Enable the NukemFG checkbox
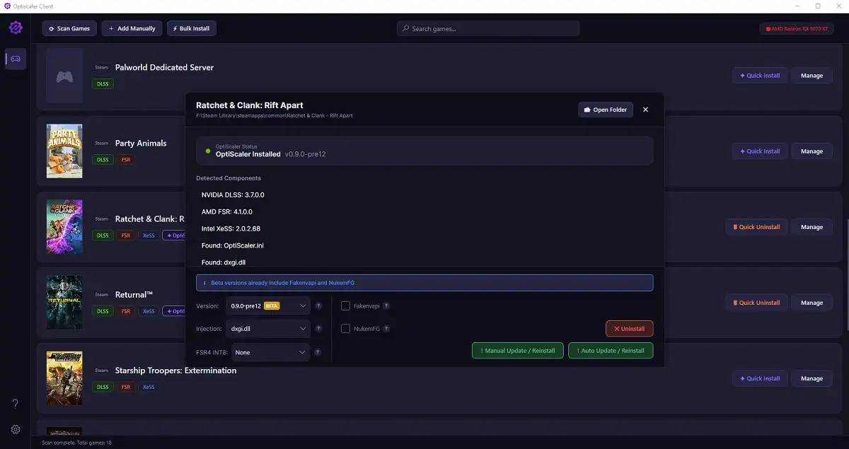 point(345,329)
